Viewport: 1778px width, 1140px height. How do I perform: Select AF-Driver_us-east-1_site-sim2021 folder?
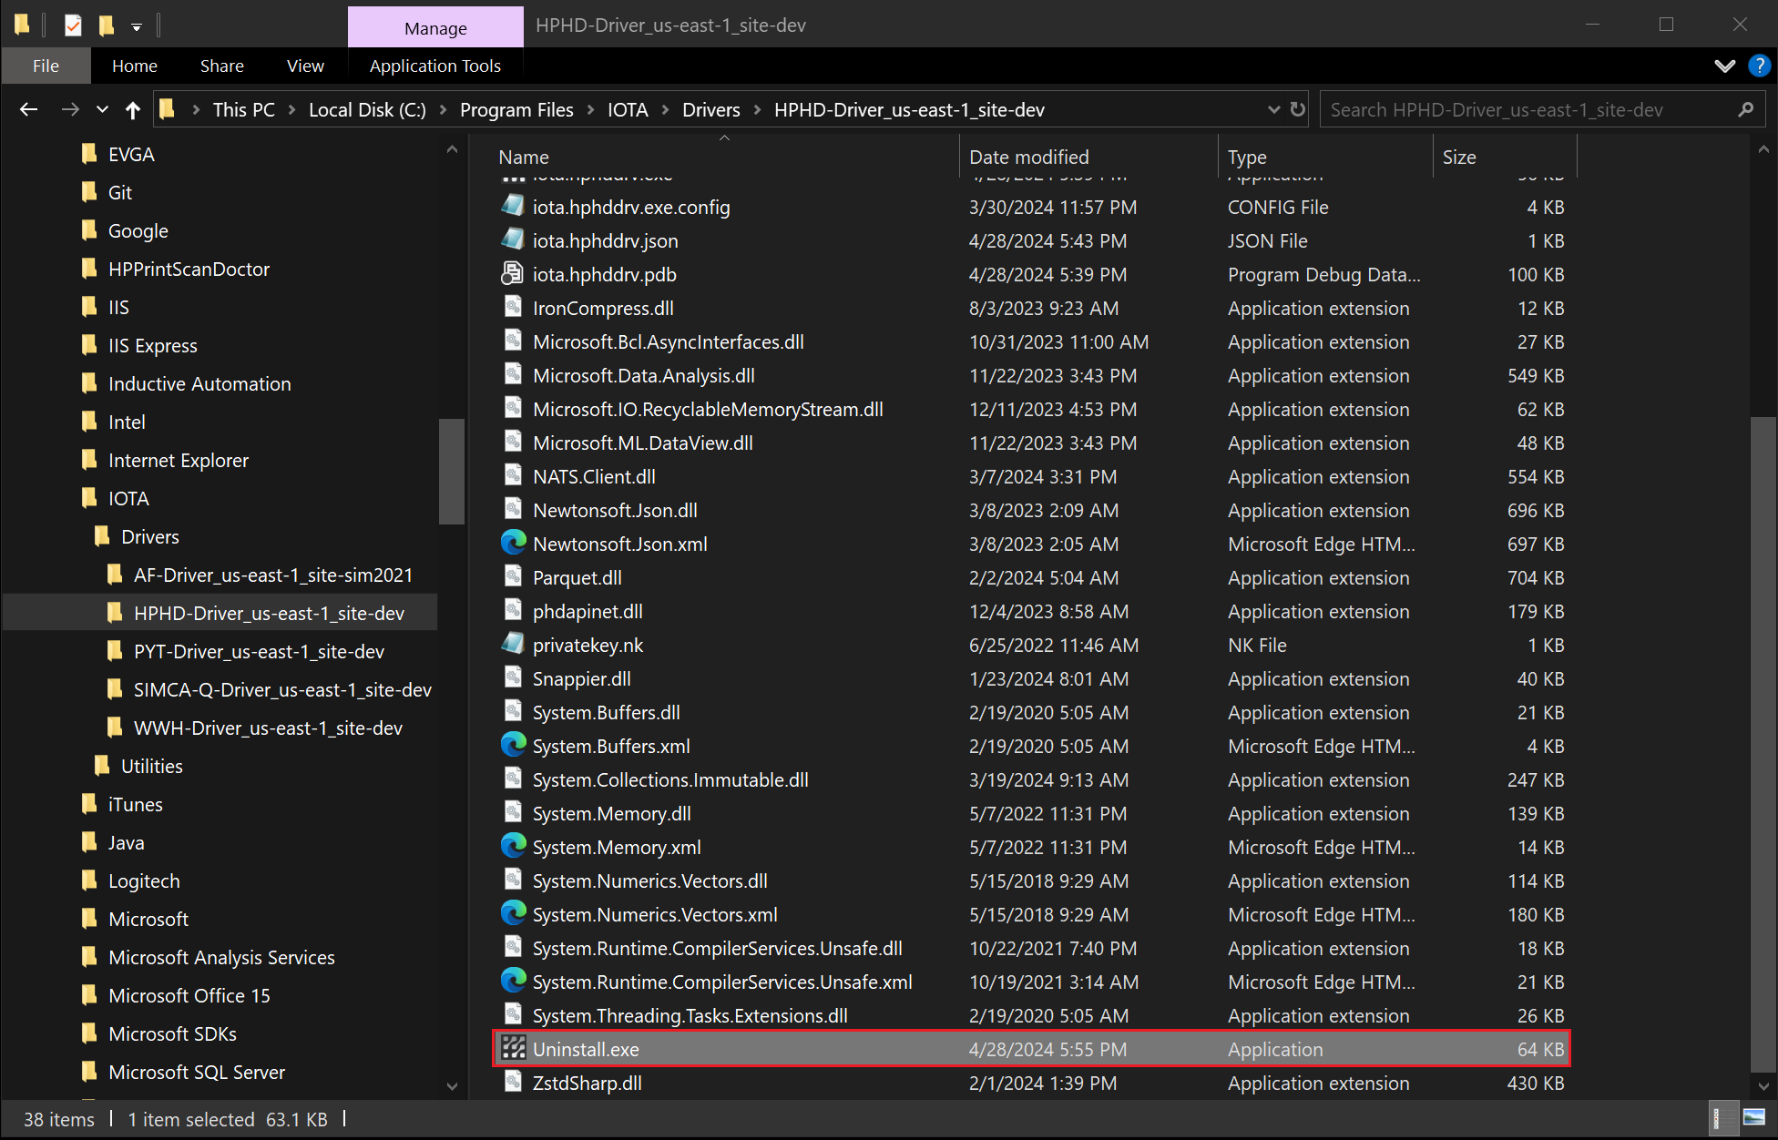pyautogui.click(x=273, y=575)
